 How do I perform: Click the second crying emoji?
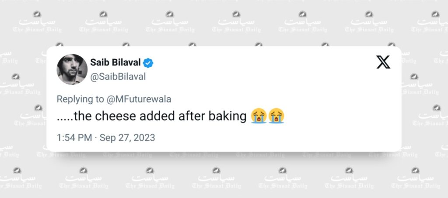(276, 116)
